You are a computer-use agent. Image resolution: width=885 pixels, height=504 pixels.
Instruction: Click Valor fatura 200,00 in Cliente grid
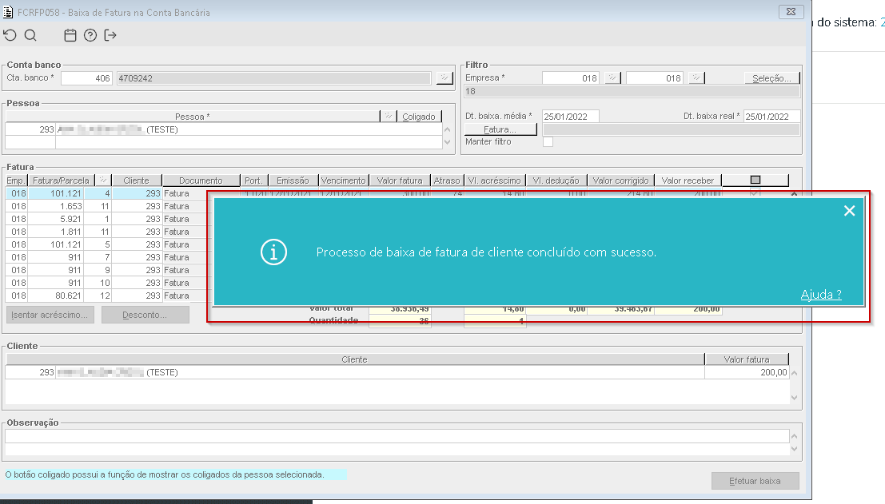(x=747, y=373)
